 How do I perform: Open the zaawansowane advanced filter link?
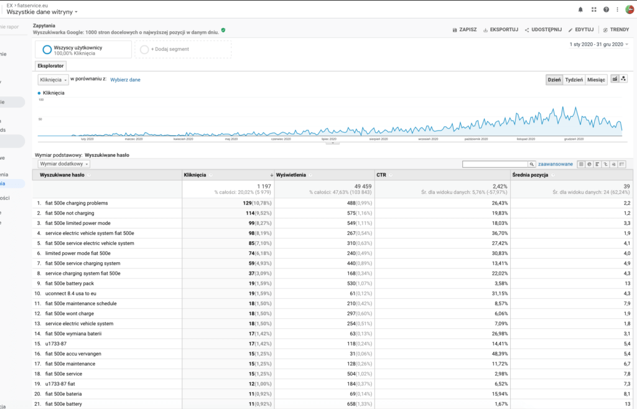(x=556, y=164)
